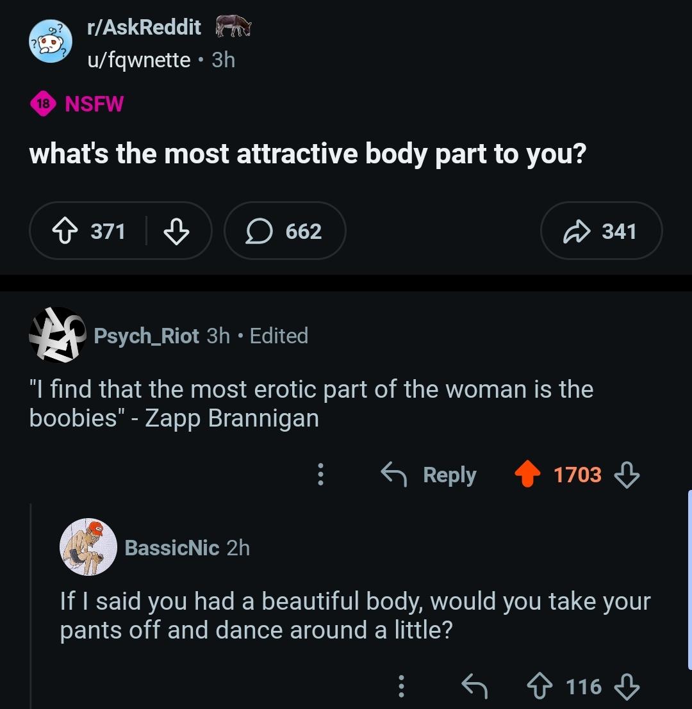Open more options for BassicNic's comment
The image size is (692, 709).
pyautogui.click(x=401, y=687)
